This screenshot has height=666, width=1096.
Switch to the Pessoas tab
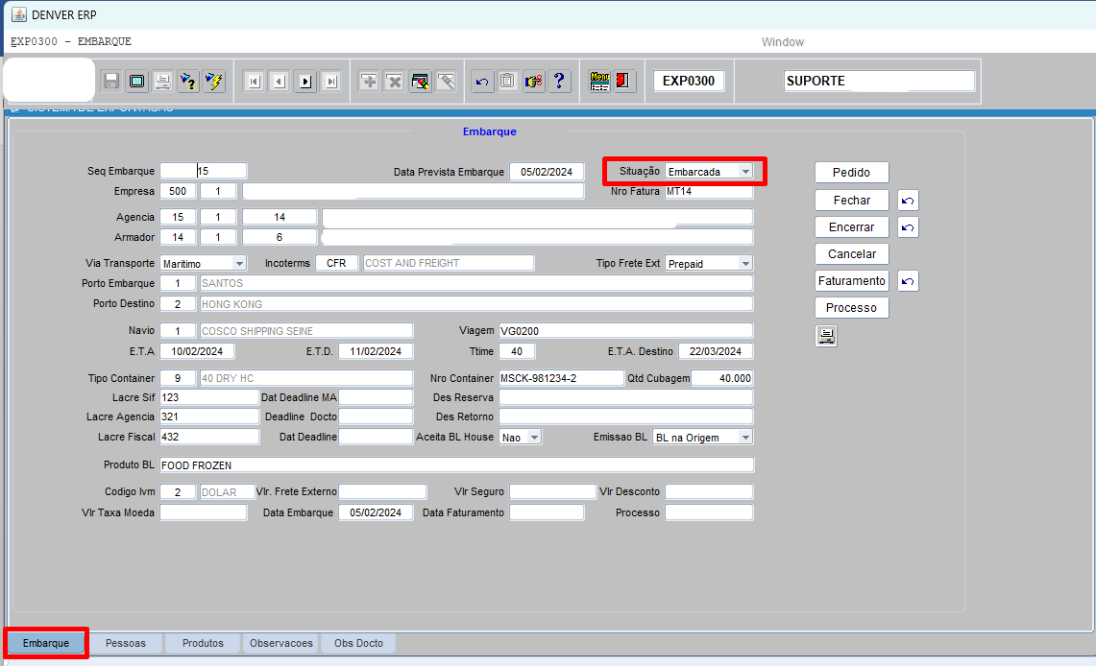(x=126, y=643)
